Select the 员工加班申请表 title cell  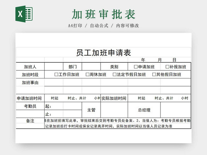[103, 52]
